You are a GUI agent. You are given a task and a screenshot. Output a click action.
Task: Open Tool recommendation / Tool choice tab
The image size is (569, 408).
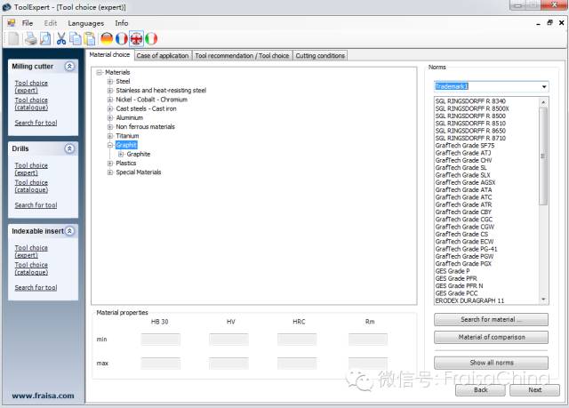point(242,55)
